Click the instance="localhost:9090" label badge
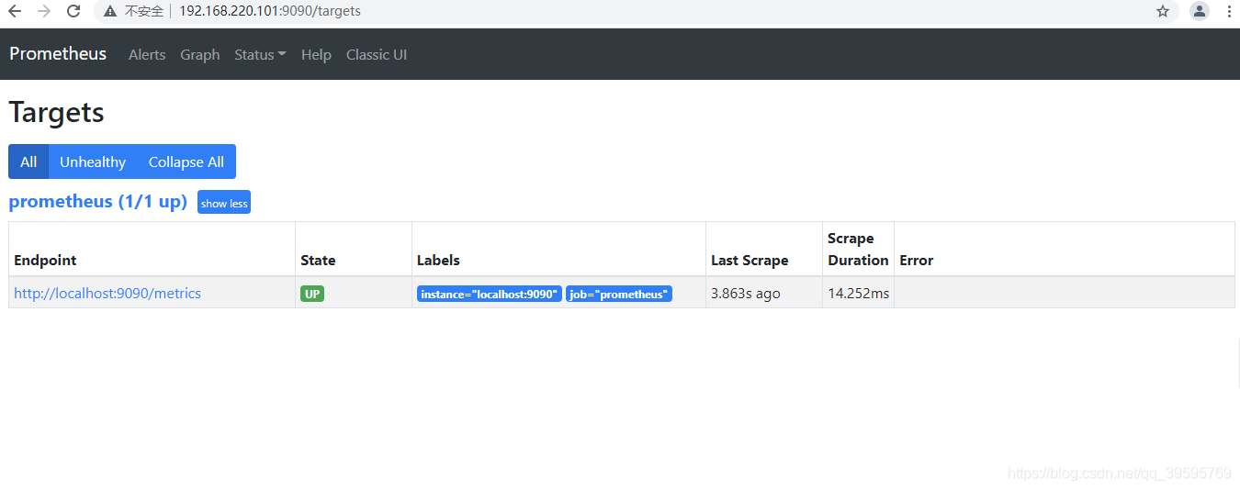Viewport: 1240px width, 490px height. click(490, 294)
